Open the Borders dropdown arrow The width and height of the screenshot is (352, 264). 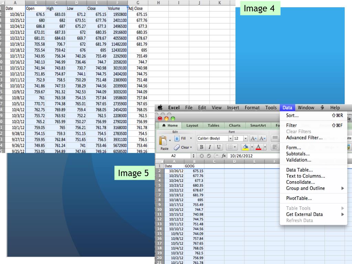click(235, 147)
